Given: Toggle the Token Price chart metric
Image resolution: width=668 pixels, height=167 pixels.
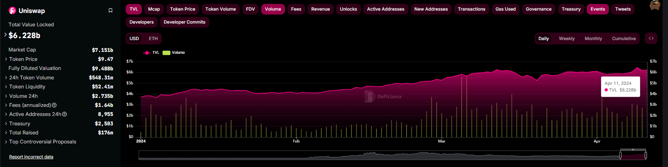Looking at the screenshot, I should [x=182, y=9].
